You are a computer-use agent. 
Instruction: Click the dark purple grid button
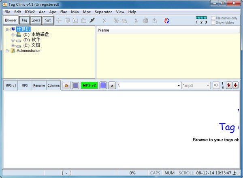point(75,85)
